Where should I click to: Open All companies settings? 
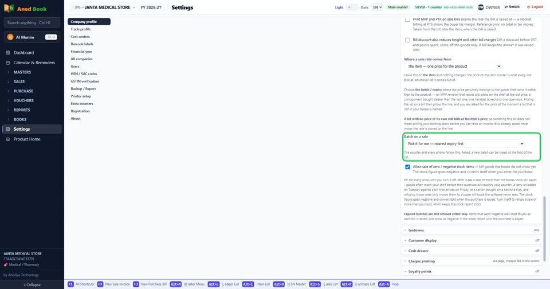pyautogui.click(x=89, y=59)
